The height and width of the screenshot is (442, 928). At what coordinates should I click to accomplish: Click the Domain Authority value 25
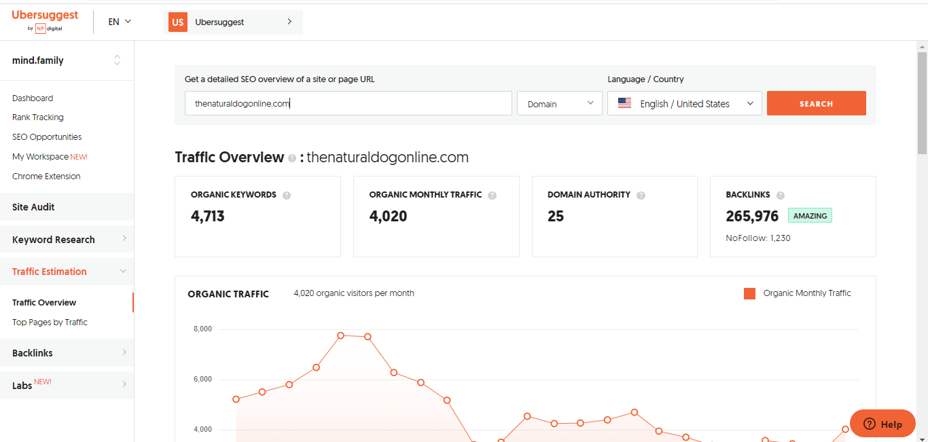click(x=556, y=217)
